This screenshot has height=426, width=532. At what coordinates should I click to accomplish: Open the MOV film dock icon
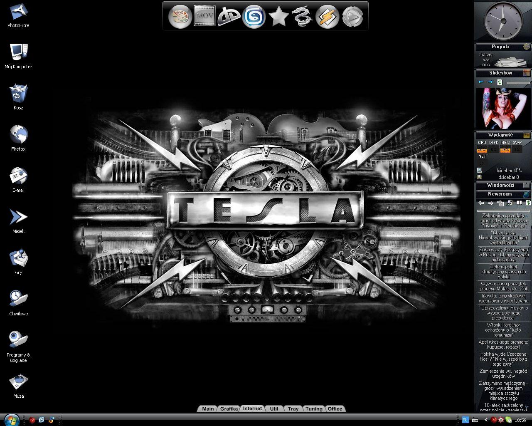tap(204, 16)
